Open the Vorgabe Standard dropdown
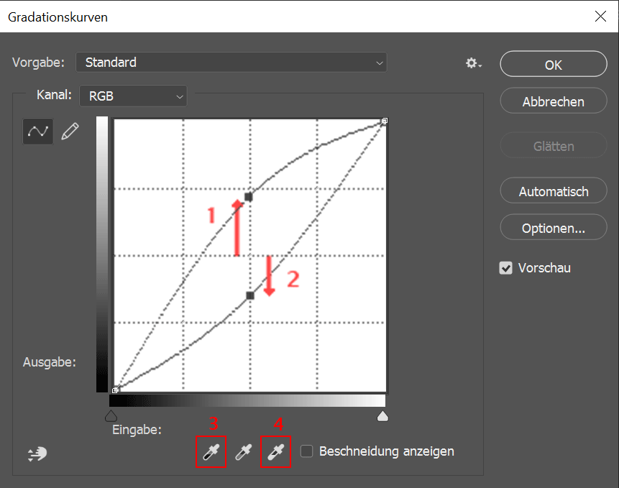Viewport: 619px width, 488px height. (231, 63)
